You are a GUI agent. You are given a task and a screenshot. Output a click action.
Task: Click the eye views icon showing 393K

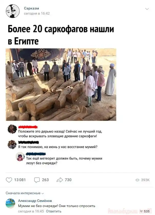(137, 180)
